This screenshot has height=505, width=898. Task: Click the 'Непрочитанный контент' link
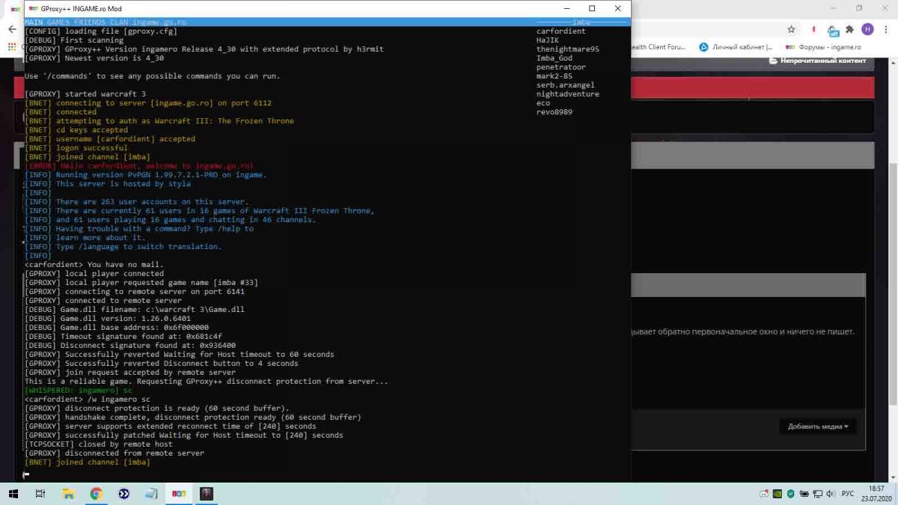point(818,61)
